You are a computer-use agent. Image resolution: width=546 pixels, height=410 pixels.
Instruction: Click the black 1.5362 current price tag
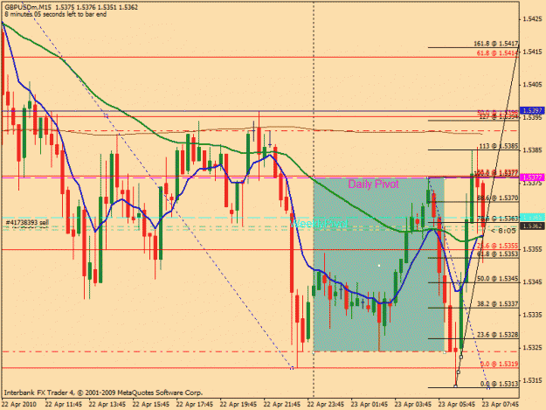(x=532, y=226)
